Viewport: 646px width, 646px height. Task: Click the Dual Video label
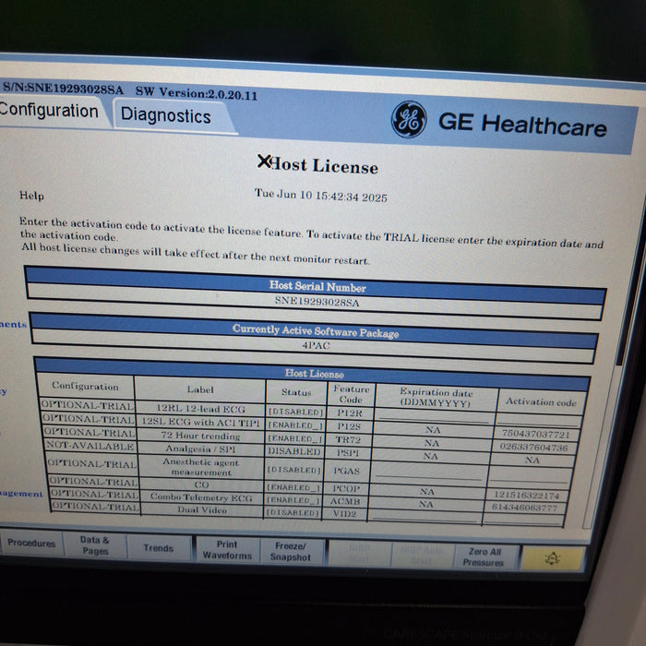click(x=202, y=510)
